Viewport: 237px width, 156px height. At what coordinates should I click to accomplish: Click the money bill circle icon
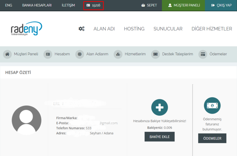coord(212,106)
